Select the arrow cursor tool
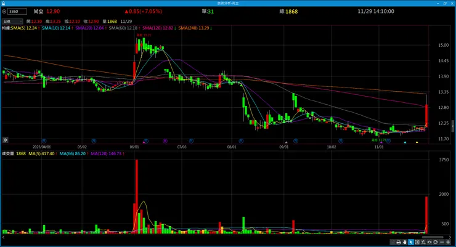Image resolution: width=456 pixels, height=247 pixels. tap(411, 242)
